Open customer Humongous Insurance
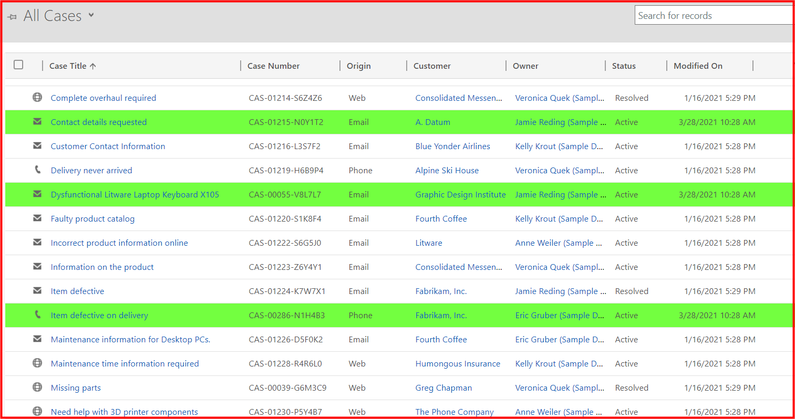Image resolution: width=795 pixels, height=419 pixels. pos(458,364)
